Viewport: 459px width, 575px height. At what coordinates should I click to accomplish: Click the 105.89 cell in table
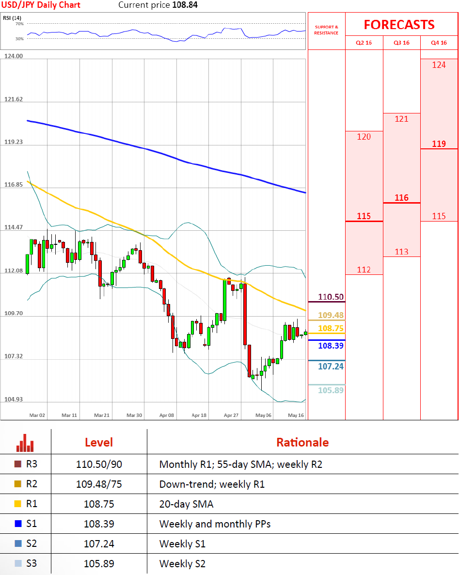coord(99,563)
